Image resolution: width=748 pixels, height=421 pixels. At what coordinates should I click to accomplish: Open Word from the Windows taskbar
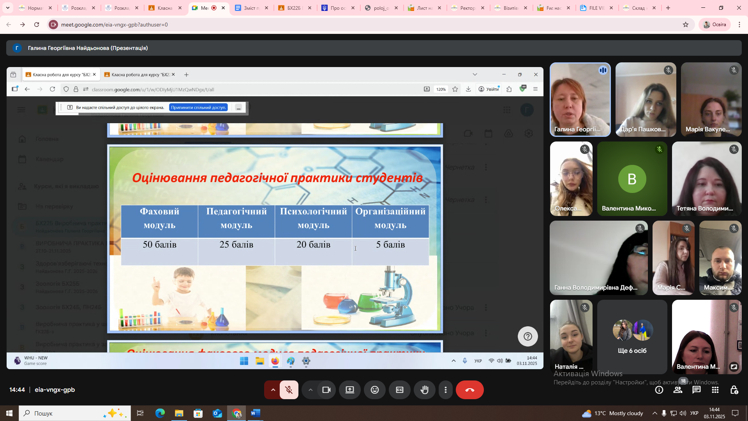coord(255,413)
